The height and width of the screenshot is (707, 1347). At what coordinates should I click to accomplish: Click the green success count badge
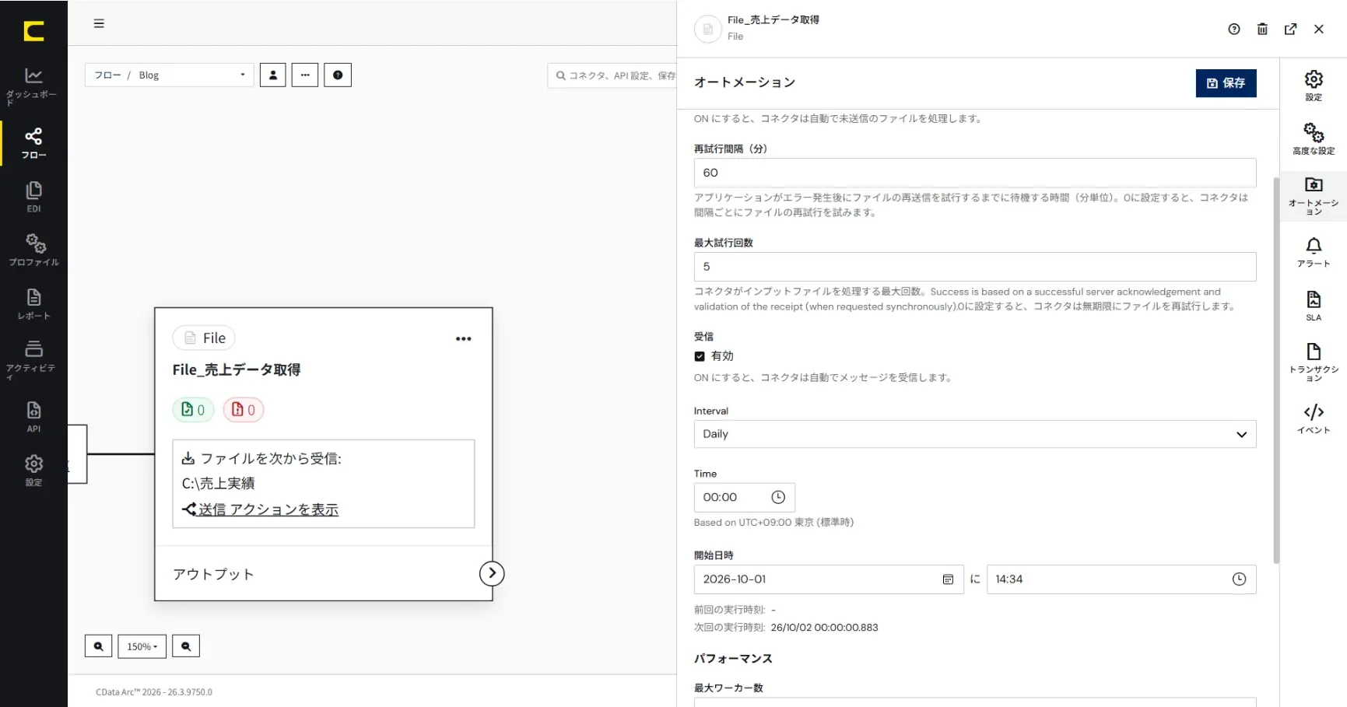[193, 409]
